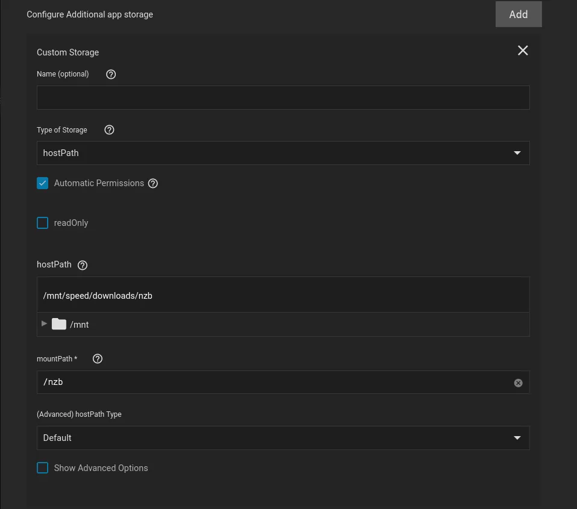Image resolution: width=577 pixels, height=509 pixels.
Task: Close the Custom Storage dialog
Action: point(522,51)
